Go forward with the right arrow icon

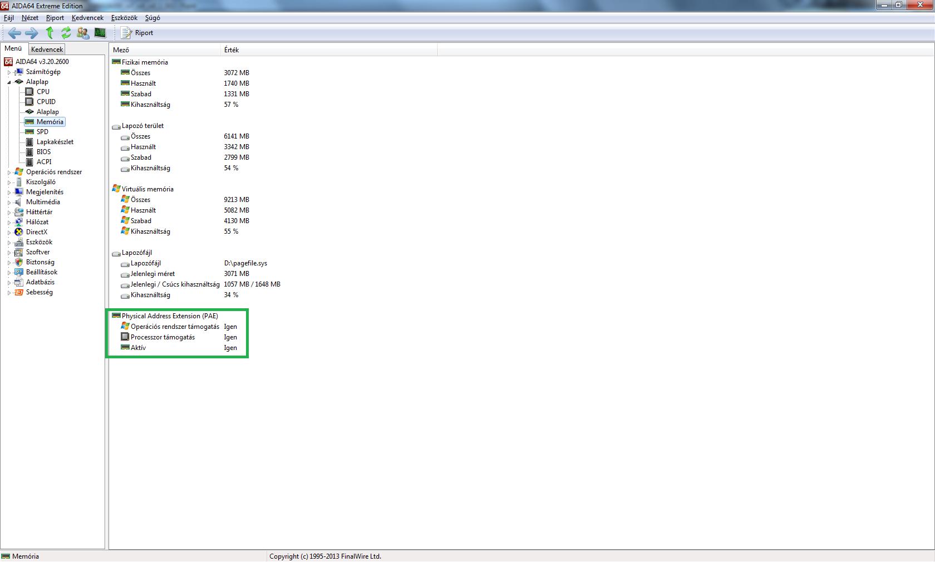(32, 33)
